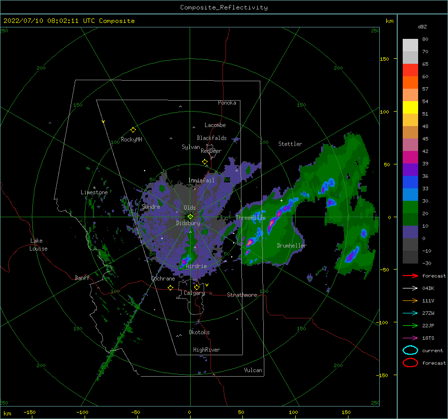Click the orange 111V arrow in legend

tap(410, 300)
